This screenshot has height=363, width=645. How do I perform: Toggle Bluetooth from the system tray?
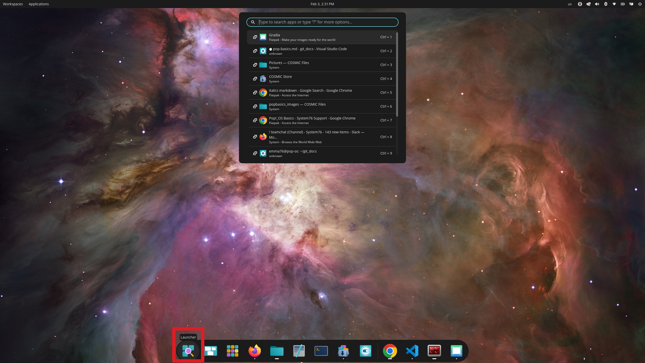pos(606,4)
